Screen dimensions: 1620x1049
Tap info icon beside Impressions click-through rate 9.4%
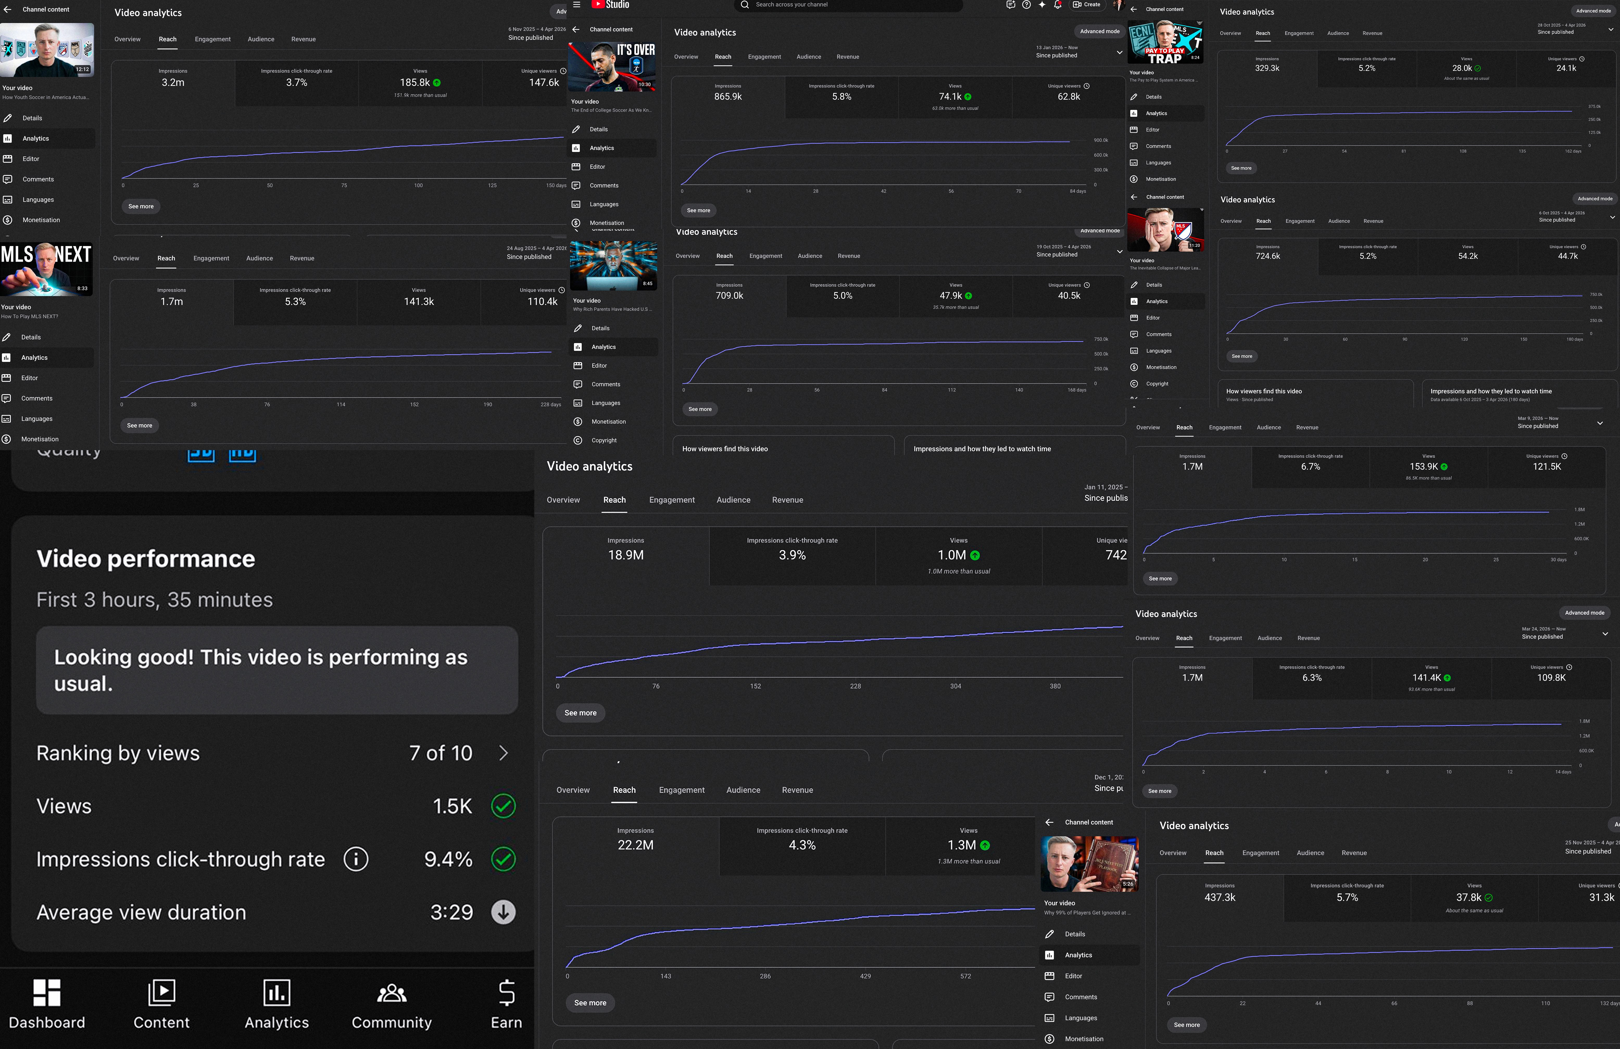356,859
